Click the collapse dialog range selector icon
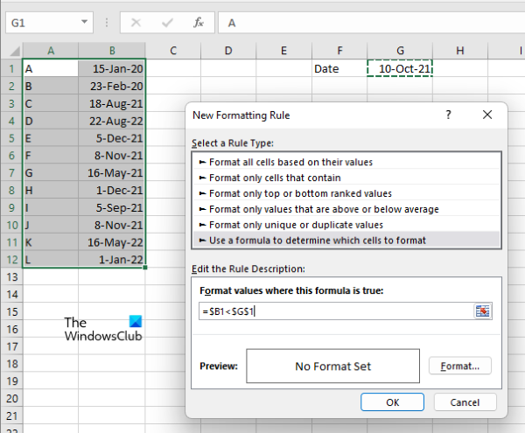This screenshot has width=525, height=433. click(482, 311)
